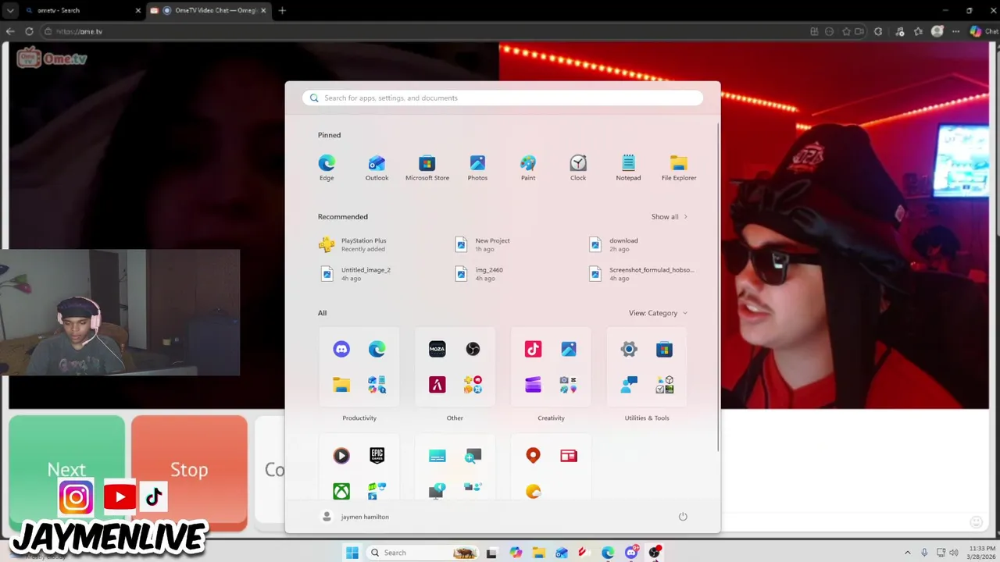Open Media Player app icon
This screenshot has height=562, width=1000.
[x=341, y=455]
